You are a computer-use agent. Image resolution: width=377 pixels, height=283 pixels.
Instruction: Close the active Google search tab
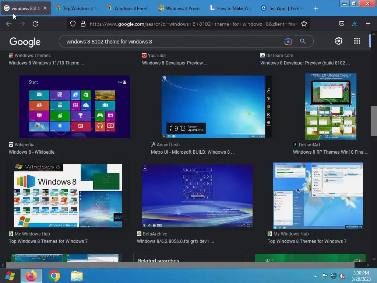pos(45,8)
